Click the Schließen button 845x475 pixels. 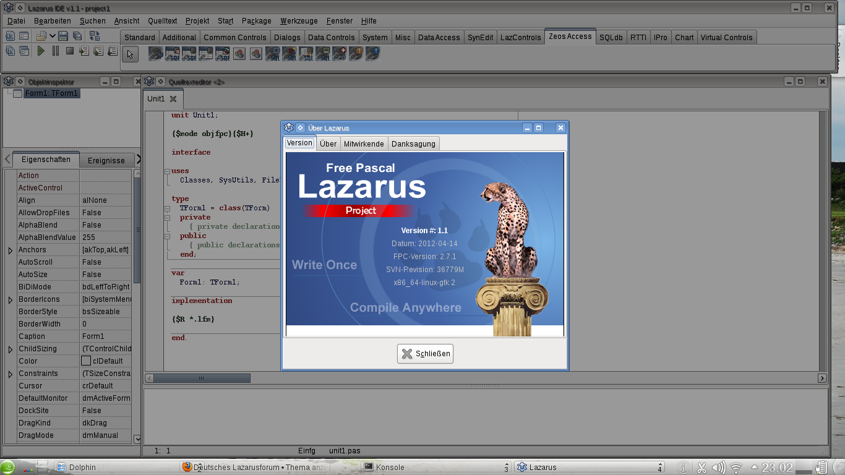click(425, 354)
